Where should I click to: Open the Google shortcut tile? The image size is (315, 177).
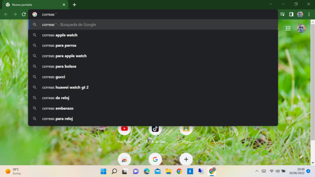click(x=155, y=159)
